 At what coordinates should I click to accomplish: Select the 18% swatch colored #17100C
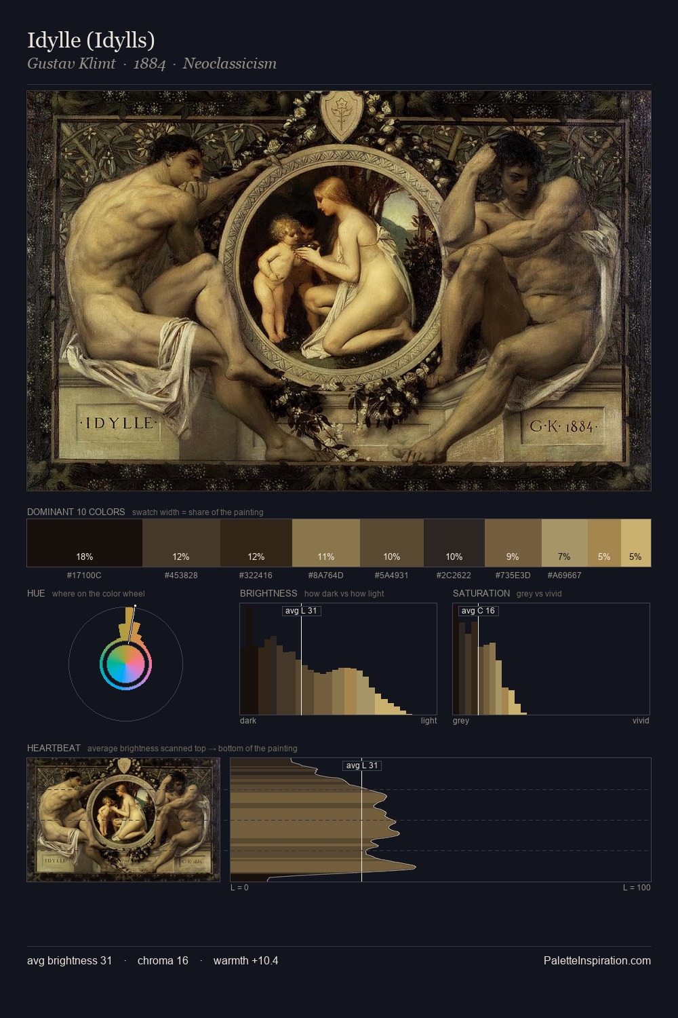[85, 543]
